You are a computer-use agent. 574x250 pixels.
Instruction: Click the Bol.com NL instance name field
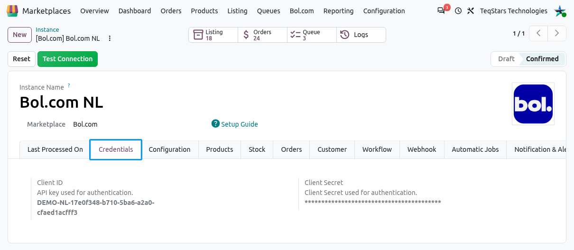62,102
